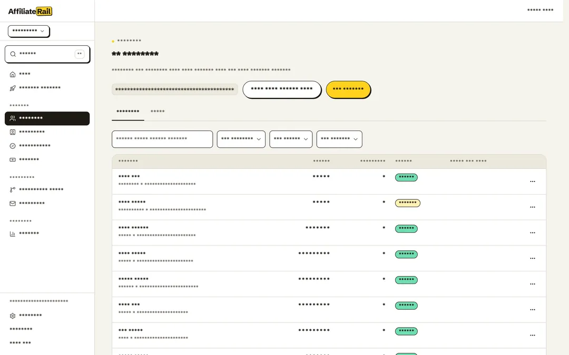This screenshot has width=569, height=355.
Task: Open the three-dot menu of sixth table row
Action: click(x=532, y=310)
